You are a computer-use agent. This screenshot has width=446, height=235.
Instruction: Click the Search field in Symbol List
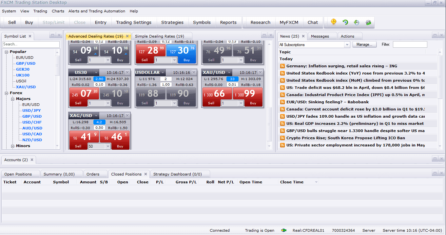(31, 44)
